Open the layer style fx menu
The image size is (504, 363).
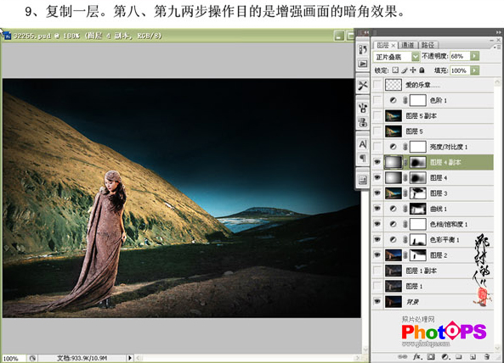(417, 356)
